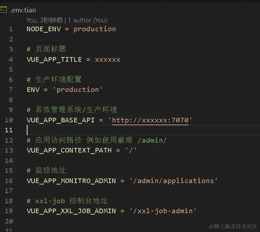Click line number 19 in the gutter

coord(9,211)
